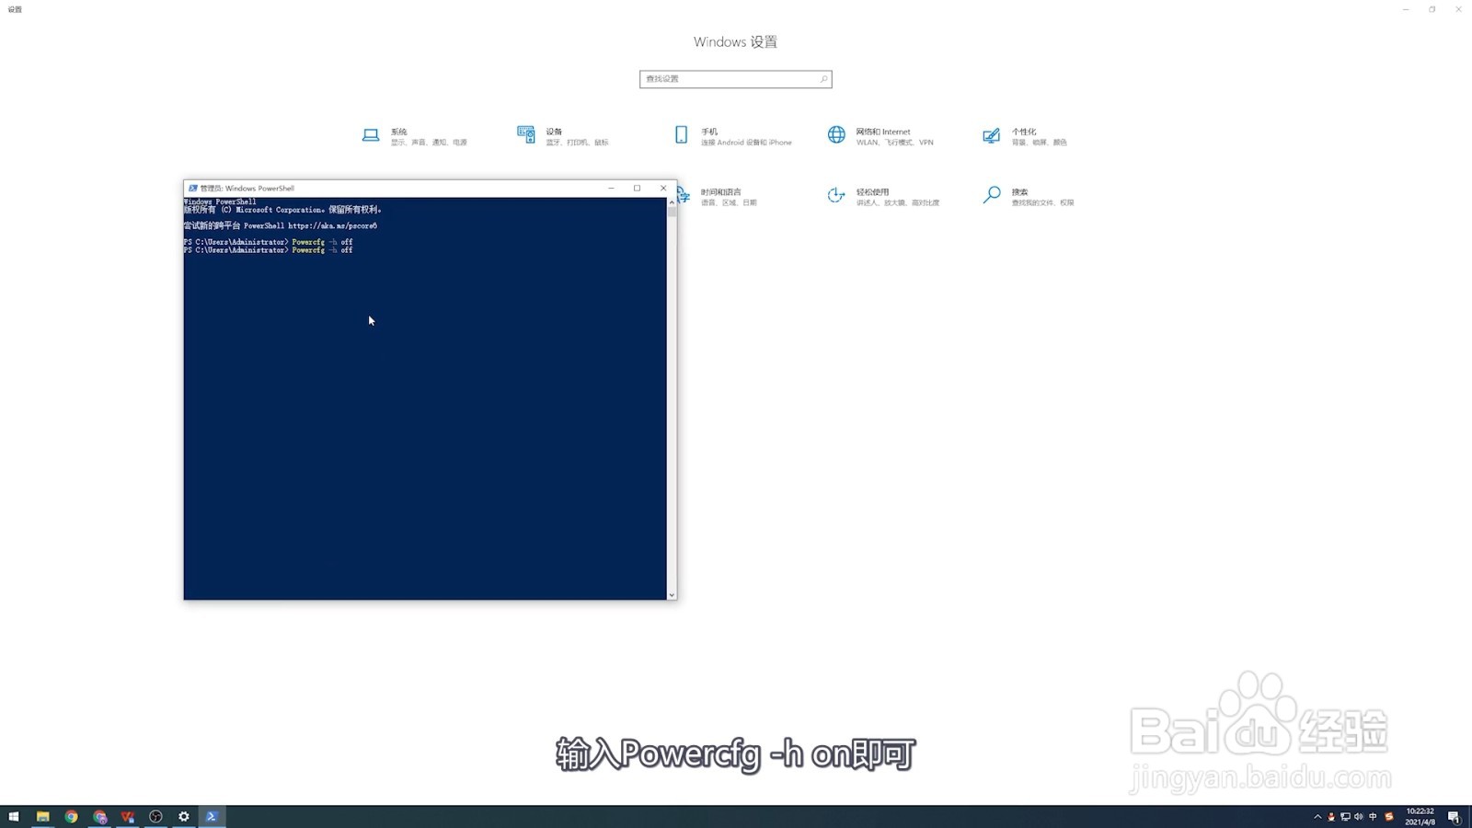Click the 个性化 label text
This screenshot has width=1472, height=828.
pyautogui.click(x=1024, y=132)
